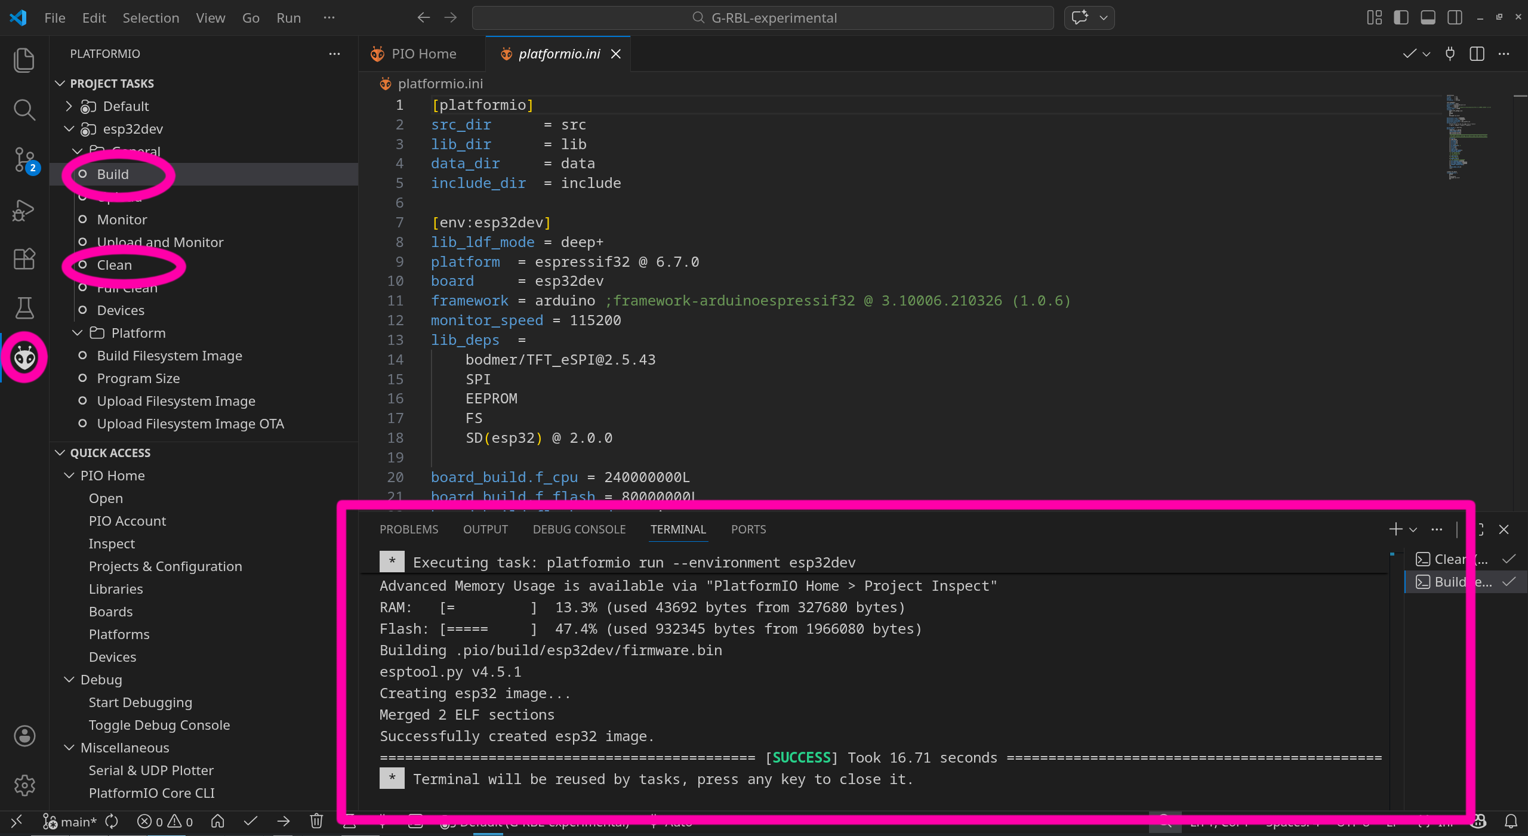The width and height of the screenshot is (1528, 836).
Task: Open the Search magnifier in activity bar
Action: (x=24, y=109)
